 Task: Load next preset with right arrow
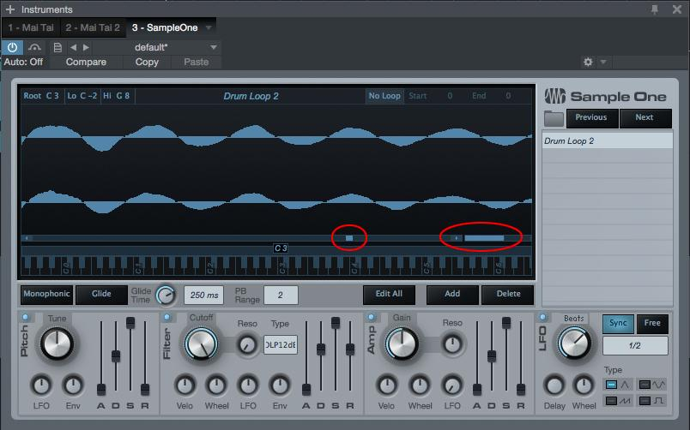tap(84, 47)
